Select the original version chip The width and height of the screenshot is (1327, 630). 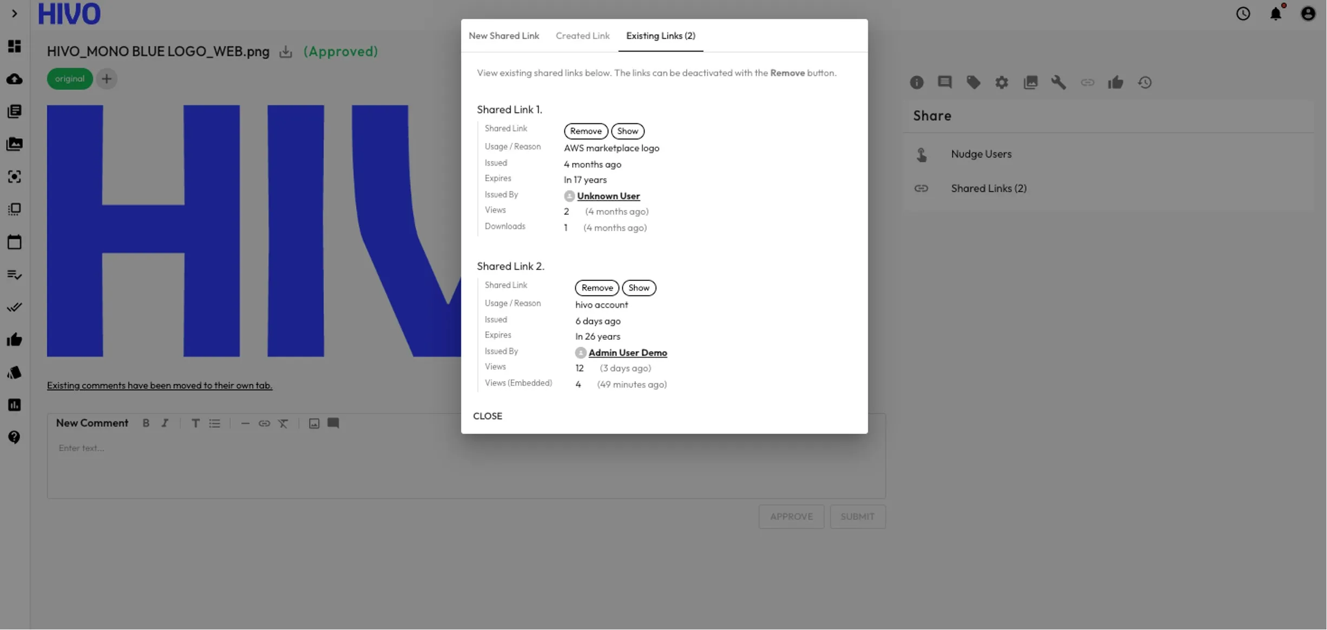70,79
